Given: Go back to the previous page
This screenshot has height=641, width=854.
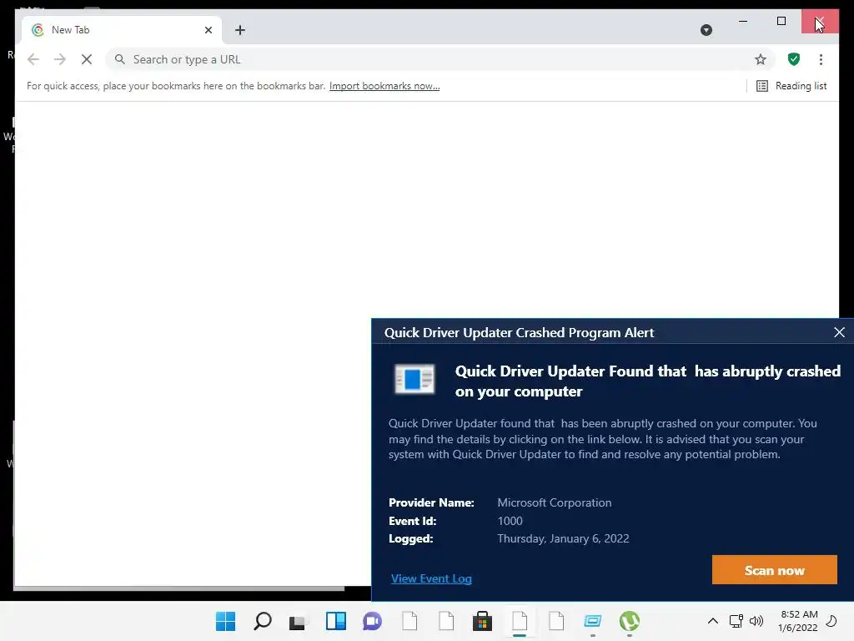Looking at the screenshot, I should click(33, 59).
